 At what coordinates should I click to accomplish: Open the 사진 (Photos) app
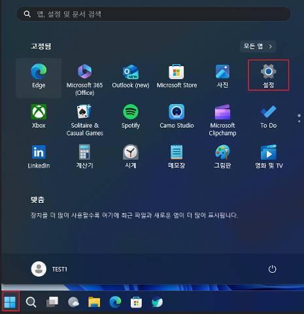click(x=222, y=76)
